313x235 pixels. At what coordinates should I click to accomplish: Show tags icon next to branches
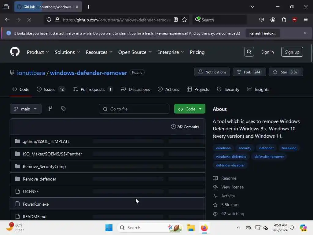(x=63, y=109)
